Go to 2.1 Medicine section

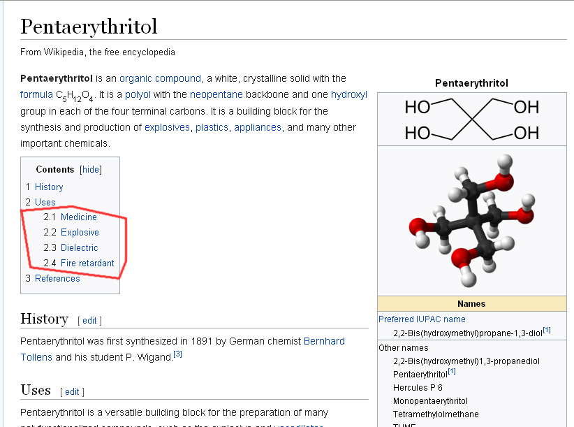tap(79, 217)
